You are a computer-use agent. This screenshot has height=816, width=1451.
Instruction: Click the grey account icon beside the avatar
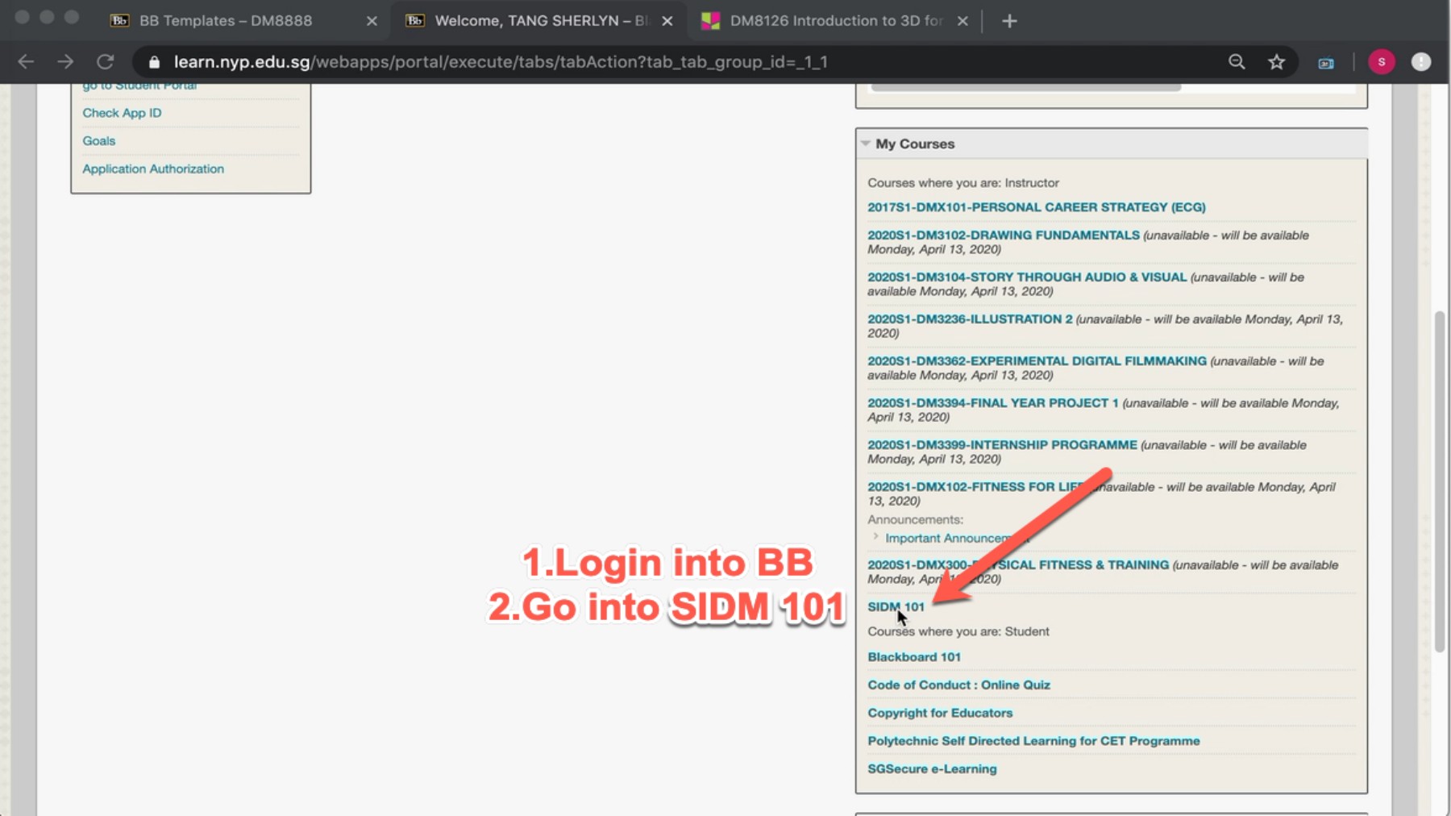(1421, 61)
